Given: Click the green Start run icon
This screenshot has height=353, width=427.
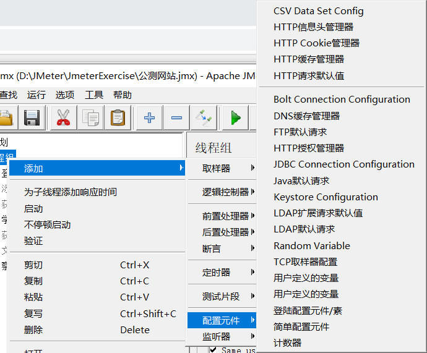Looking at the screenshot, I should point(236,117).
